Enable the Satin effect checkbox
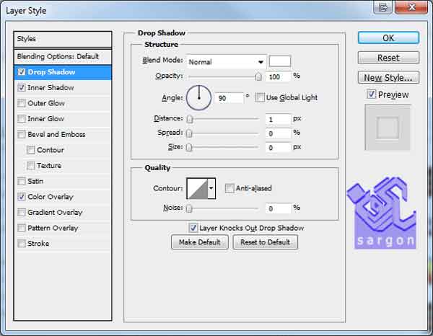This screenshot has width=433, height=336. click(x=22, y=181)
